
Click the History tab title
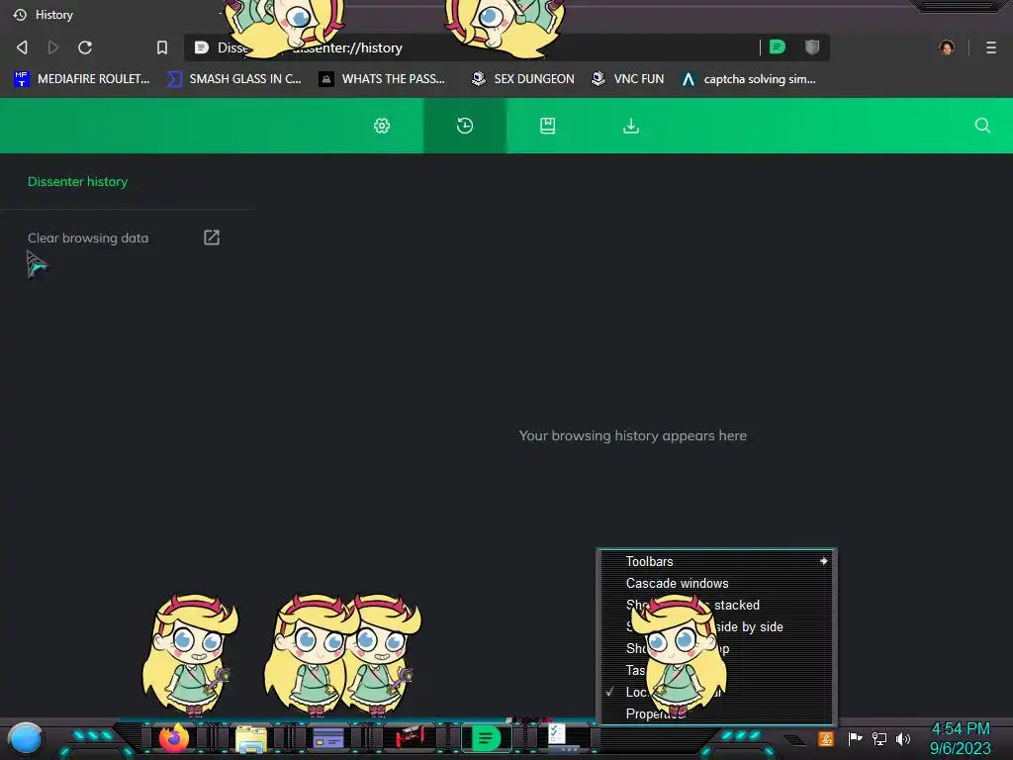pyautogui.click(x=54, y=14)
